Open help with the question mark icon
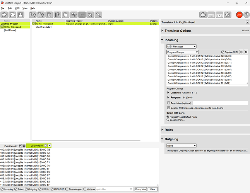This screenshot has height=193, width=250. 247,15
